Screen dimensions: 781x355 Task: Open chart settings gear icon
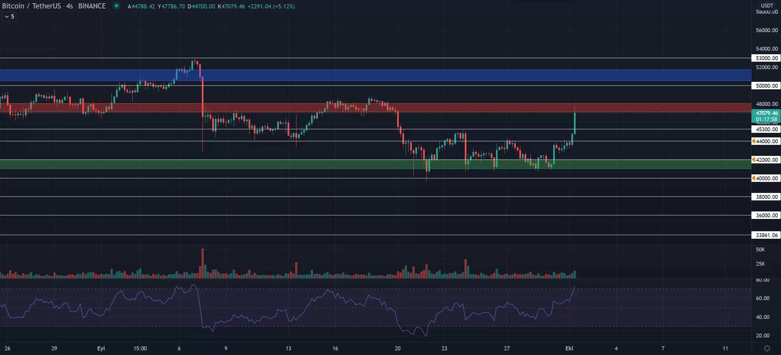pyautogui.click(x=767, y=348)
